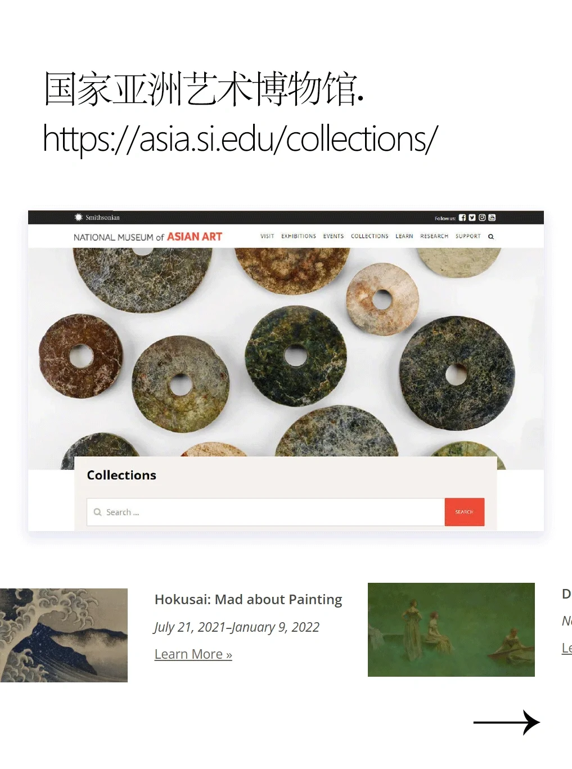Open the Events menu item
This screenshot has height=769, width=572.
tap(334, 236)
